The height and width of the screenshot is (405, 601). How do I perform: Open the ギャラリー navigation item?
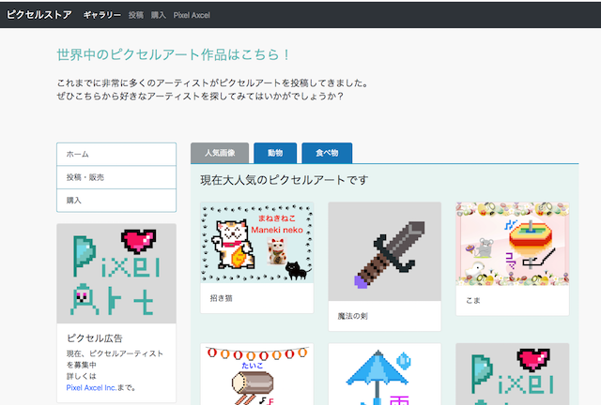101,16
